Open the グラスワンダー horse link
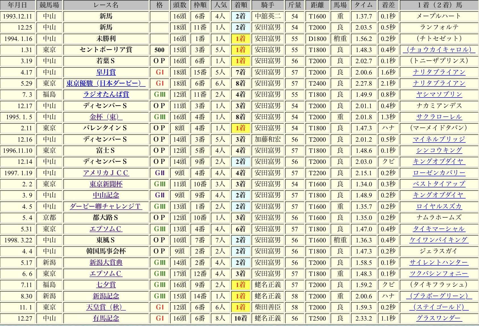 (x=439, y=318)
